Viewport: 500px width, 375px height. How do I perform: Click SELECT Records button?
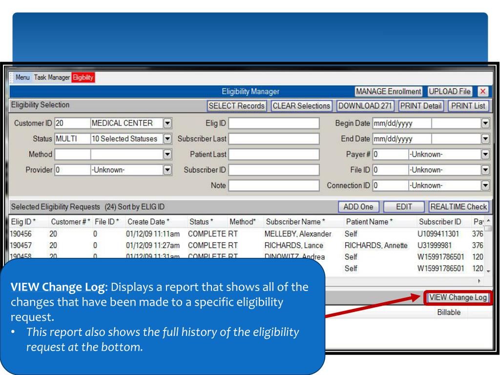point(237,106)
